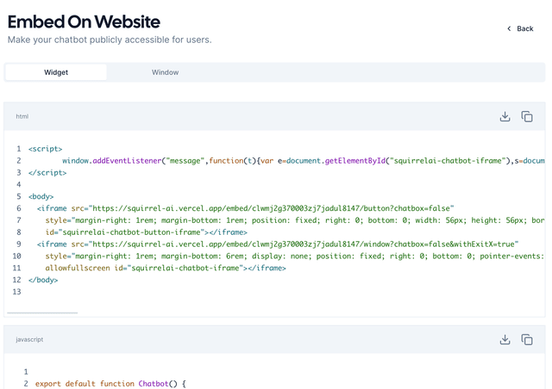Viewport: 552px width, 389px height.
Task: Download the javascript code snippet
Action: (505, 340)
